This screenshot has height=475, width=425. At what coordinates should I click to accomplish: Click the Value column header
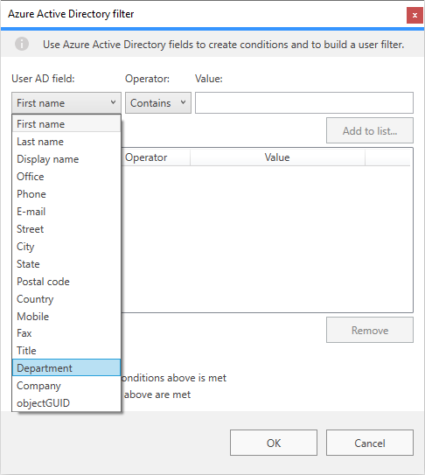[x=277, y=157]
